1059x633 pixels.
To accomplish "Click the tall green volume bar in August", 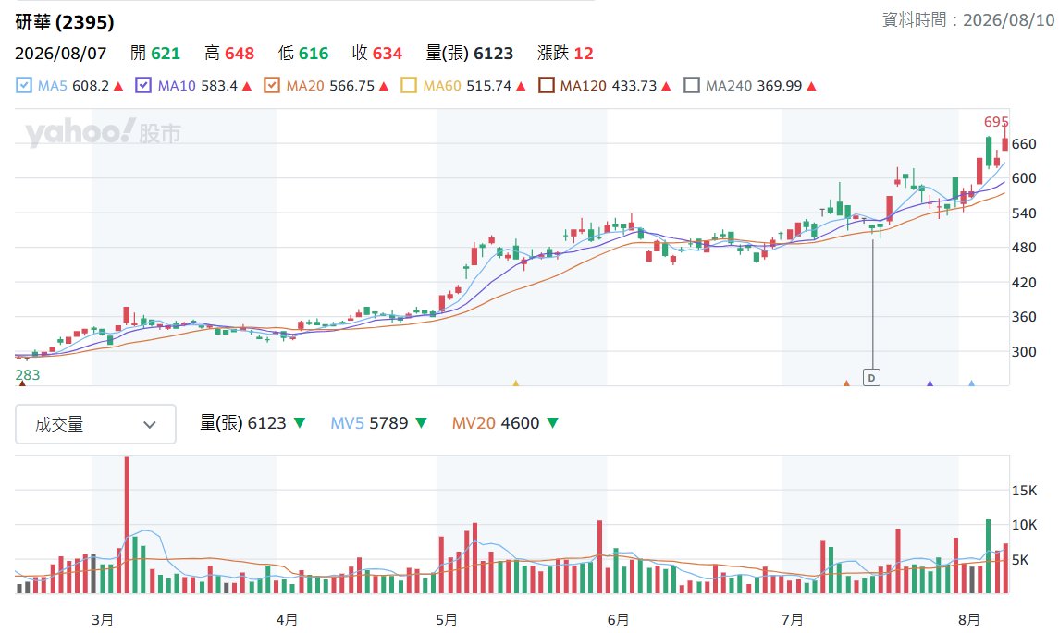I will [988, 556].
